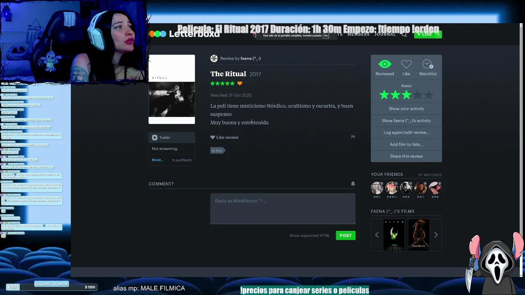Click the fifth friend avatar
This screenshot has height=295, width=525.
click(x=435, y=188)
